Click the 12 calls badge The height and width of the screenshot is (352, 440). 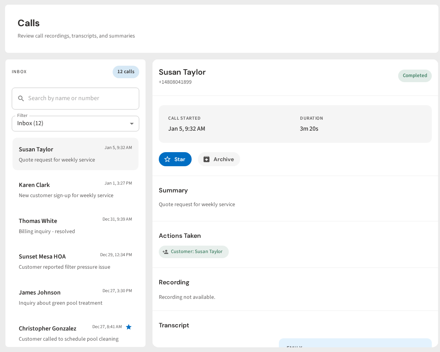click(x=126, y=72)
